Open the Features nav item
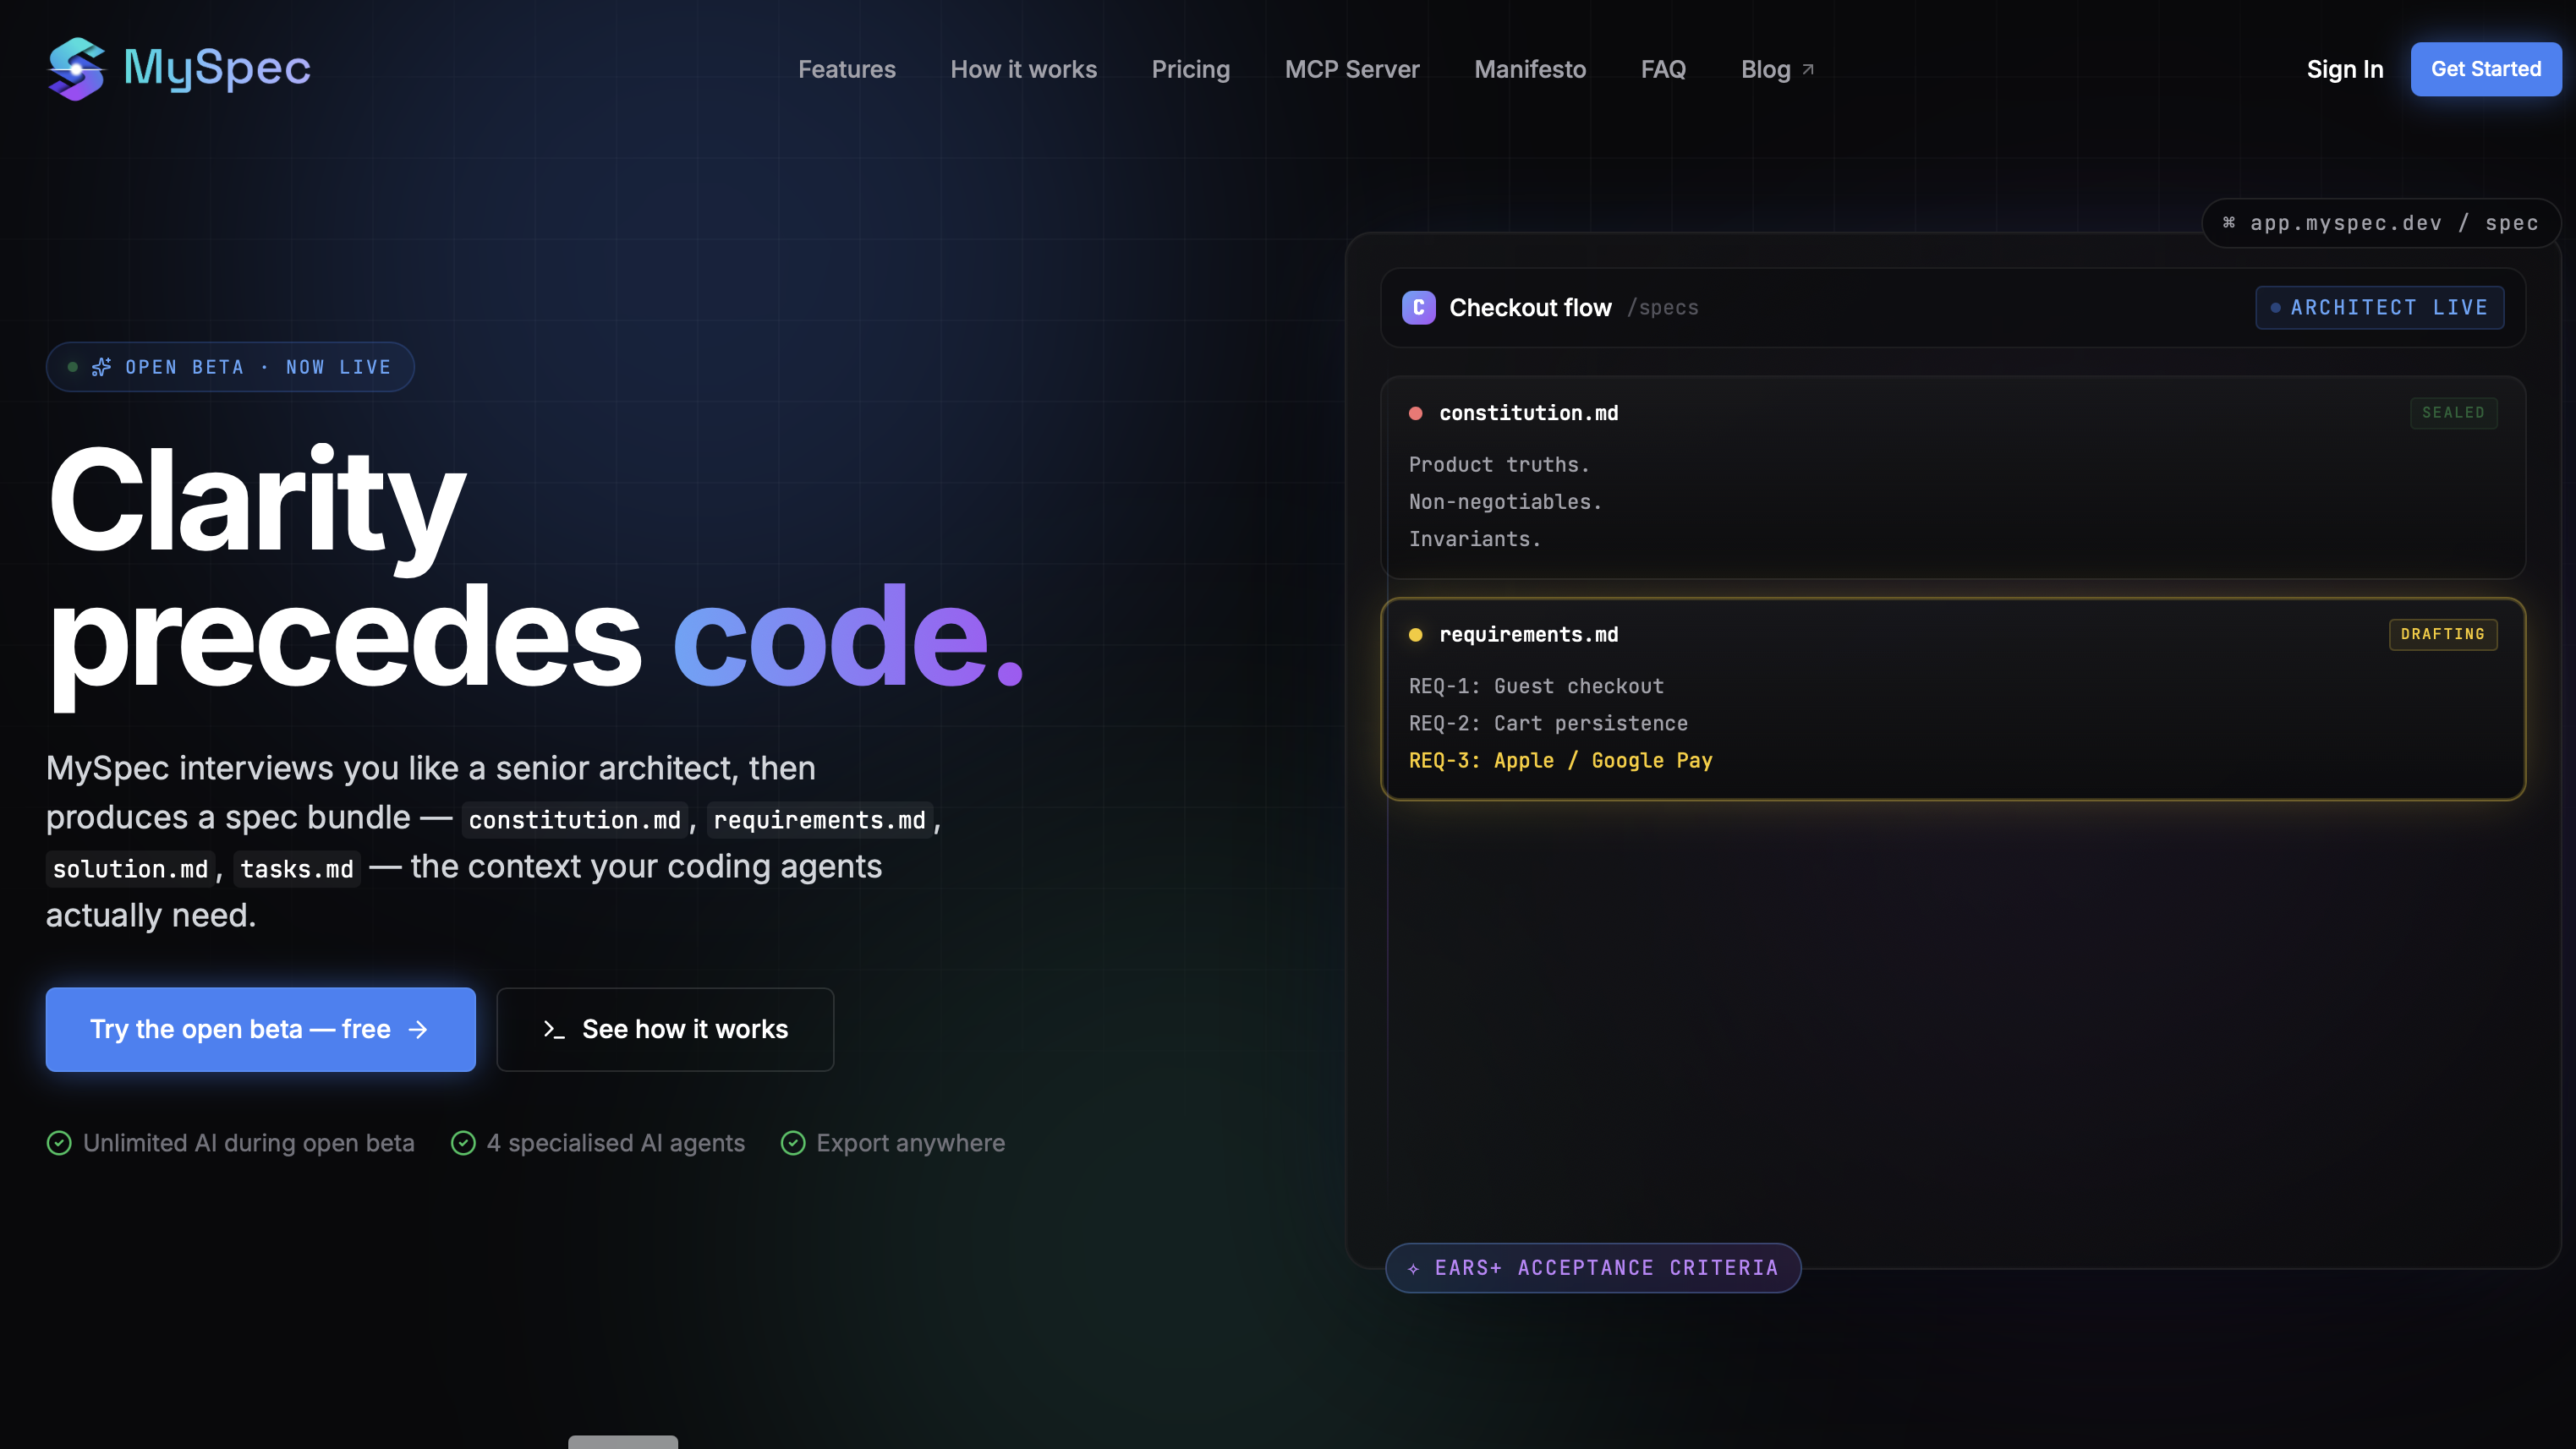The image size is (2576, 1449). click(x=846, y=69)
